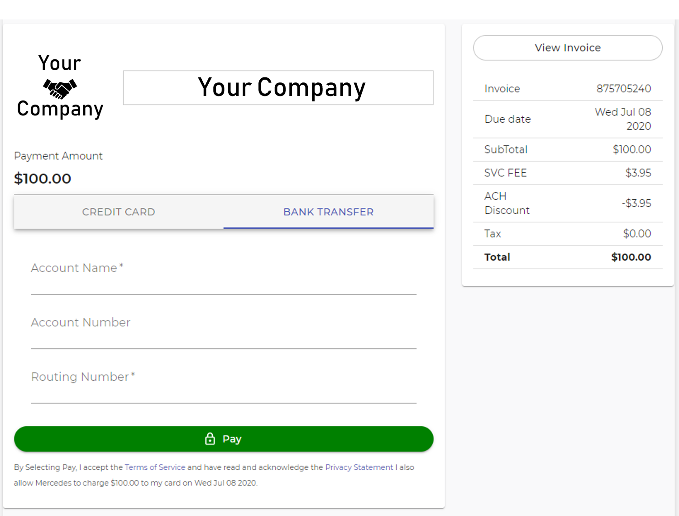The width and height of the screenshot is (679, 516).
Task: Click the SVC FEE $3.95 amount
Action: coord(638,173)
